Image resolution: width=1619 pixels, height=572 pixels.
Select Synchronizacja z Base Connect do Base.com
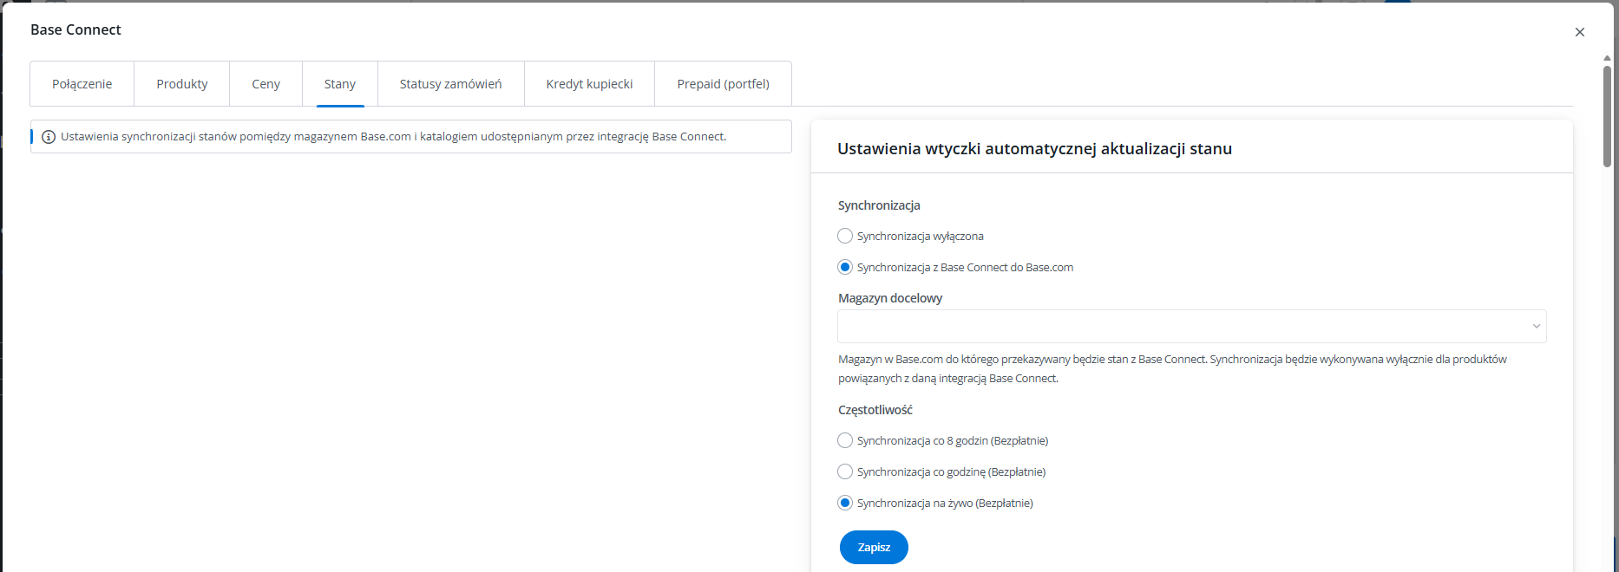845,267
